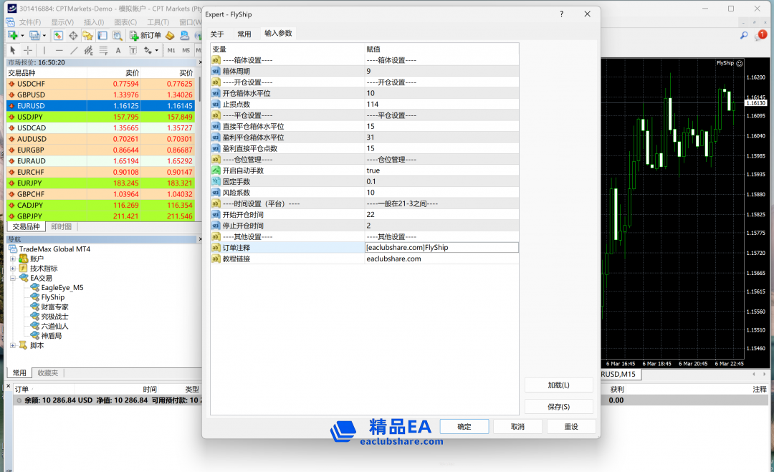
Task: Expand the 账户 tree node
Action: click(13, 259)
